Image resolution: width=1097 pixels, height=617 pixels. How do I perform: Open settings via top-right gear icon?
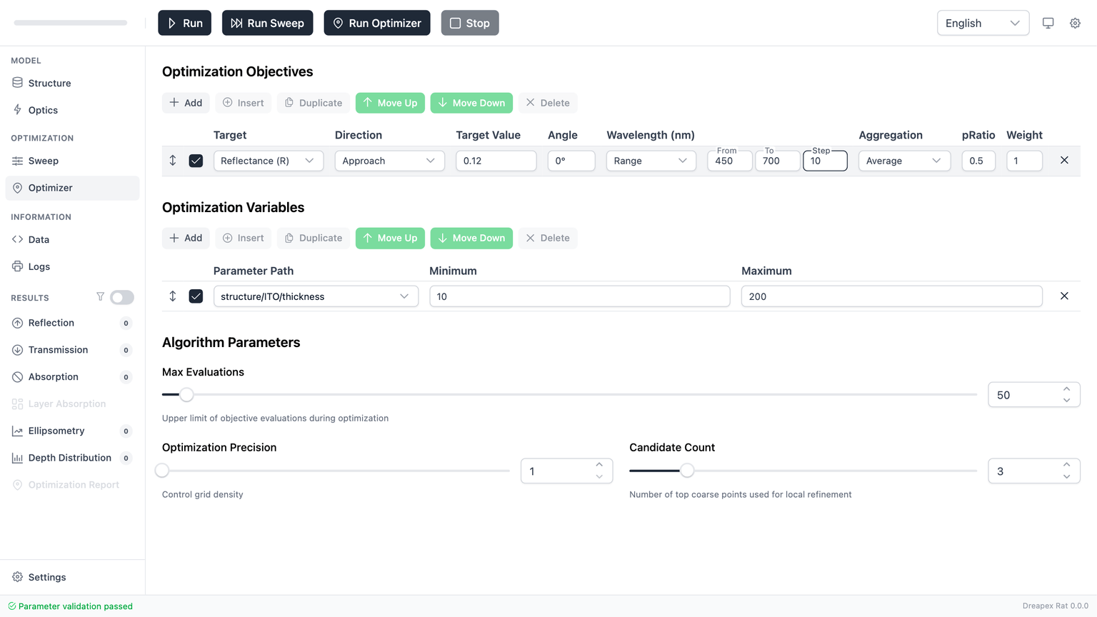1075,23
